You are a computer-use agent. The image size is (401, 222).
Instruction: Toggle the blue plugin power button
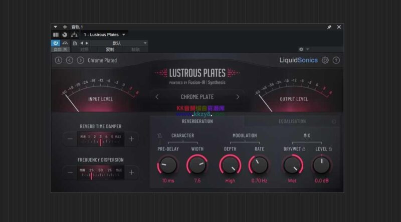56,43
